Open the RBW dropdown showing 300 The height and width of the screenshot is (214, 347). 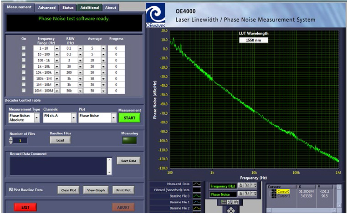[80, 72]
